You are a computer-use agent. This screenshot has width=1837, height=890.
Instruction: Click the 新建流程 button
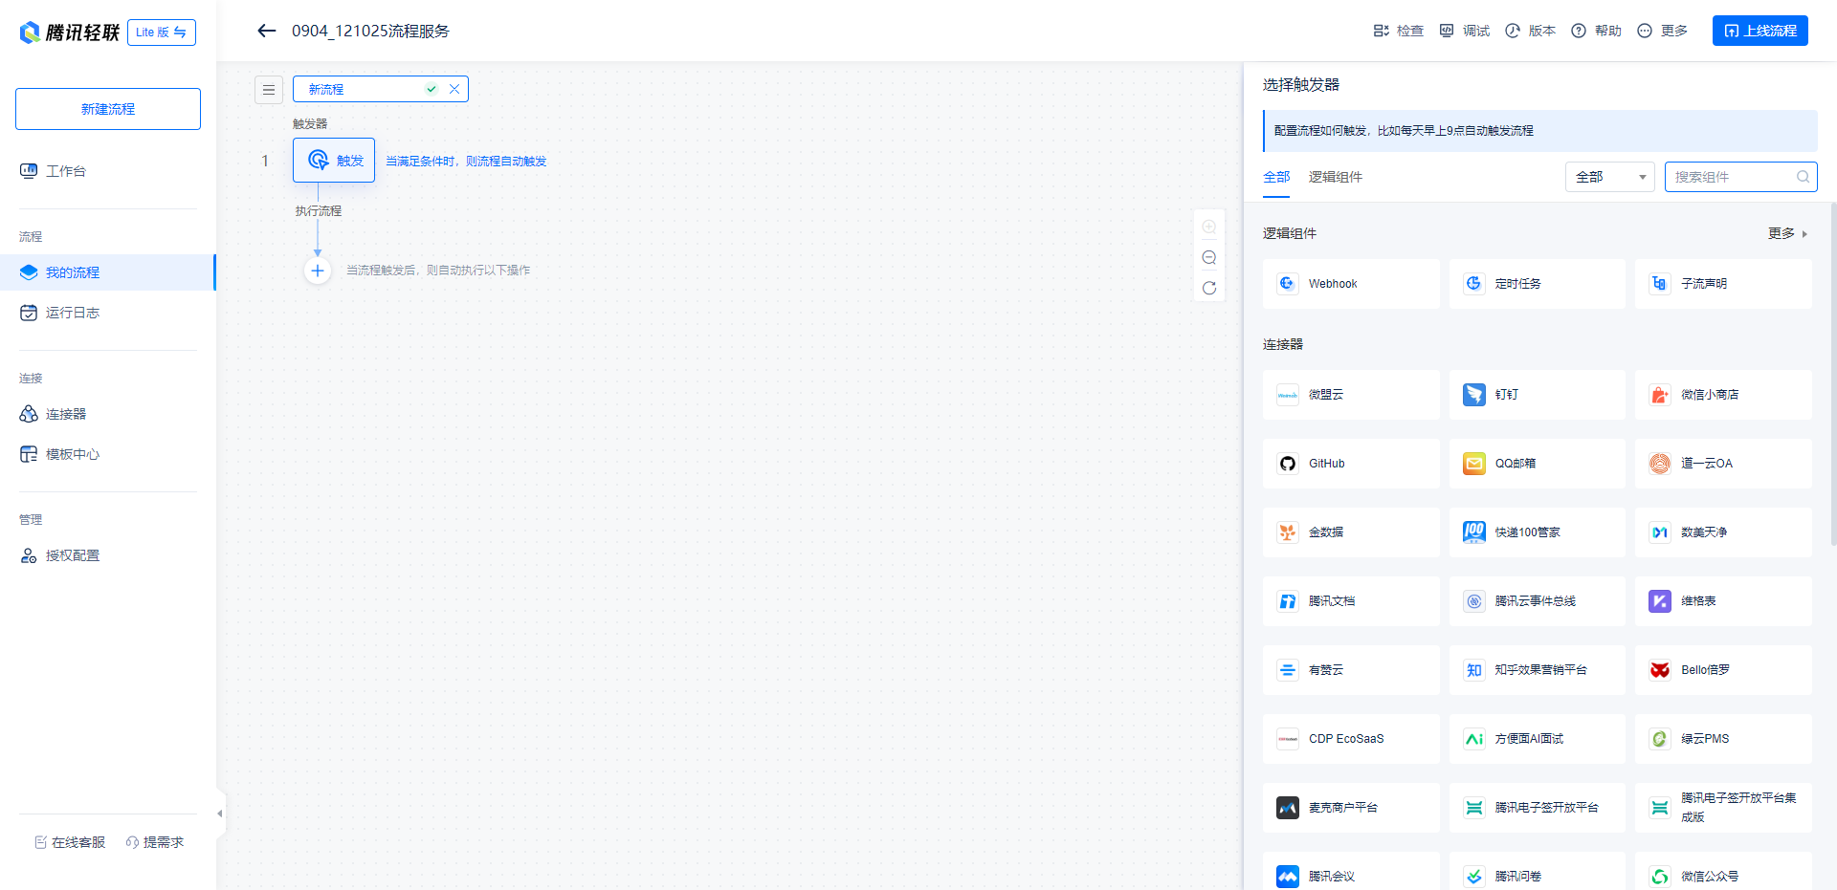click(108, 109)
